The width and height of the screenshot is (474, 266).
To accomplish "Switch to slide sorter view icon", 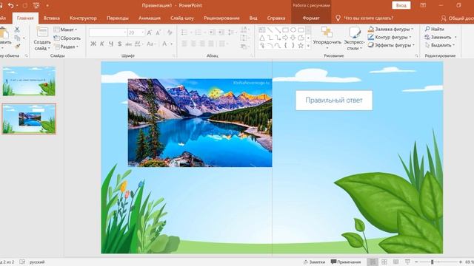I will point(384,262).
